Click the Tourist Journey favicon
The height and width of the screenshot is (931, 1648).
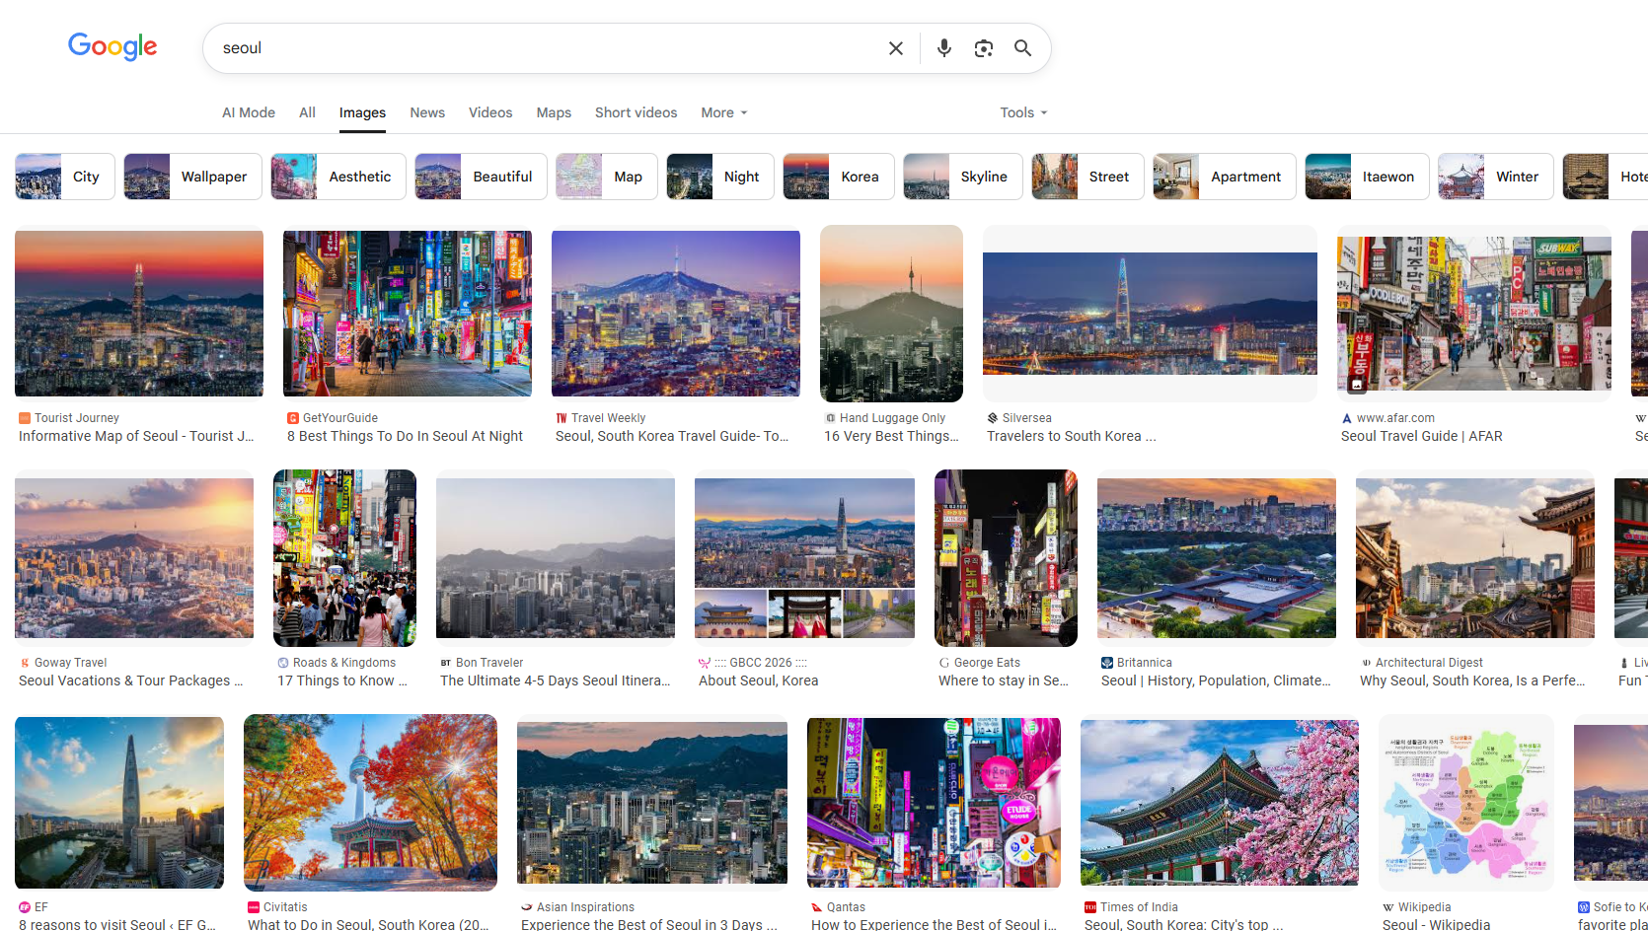(25, 418)
